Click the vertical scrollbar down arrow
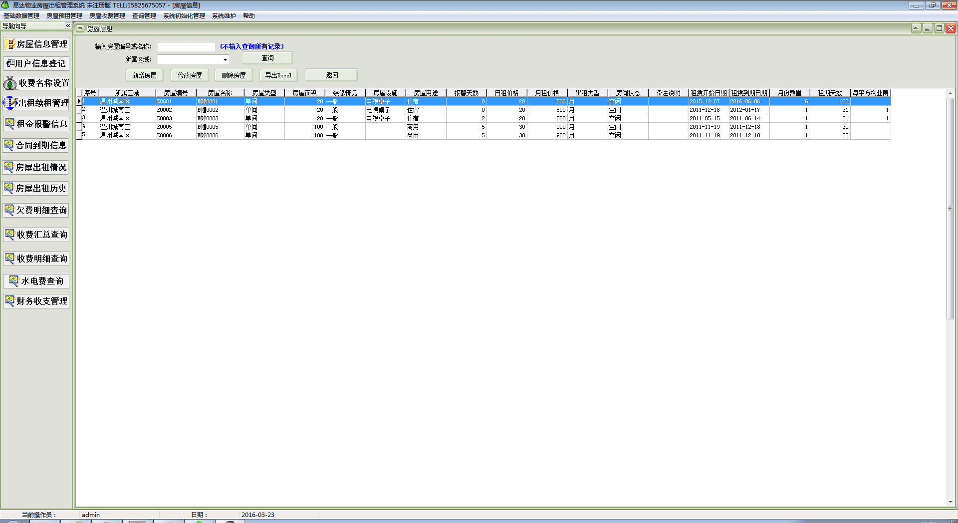958x523 pixels. 950,502
